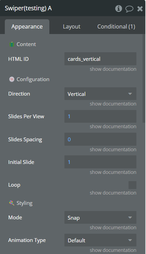
Task: Show documentation under Slides Spacing
Action: pyautogui.click(x=113, y=150)
